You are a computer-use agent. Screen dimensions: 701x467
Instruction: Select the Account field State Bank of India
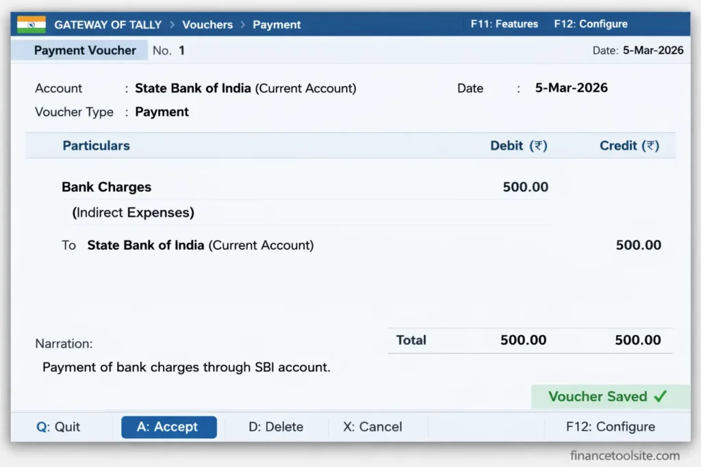tap(245, 88)
